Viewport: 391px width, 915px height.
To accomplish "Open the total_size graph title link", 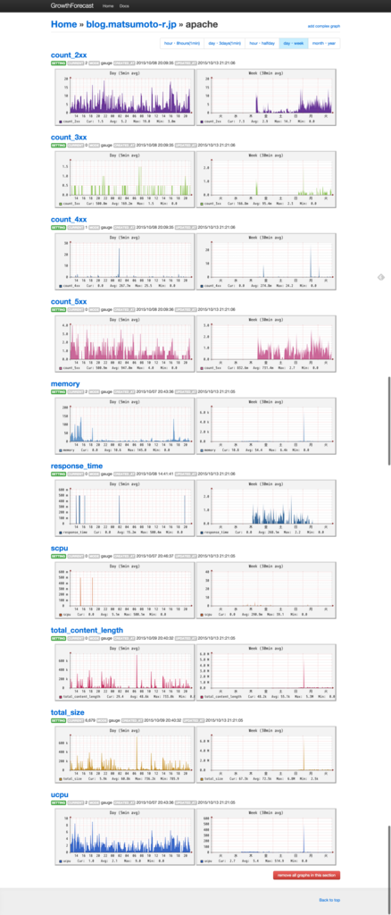I will pos(68,713).
